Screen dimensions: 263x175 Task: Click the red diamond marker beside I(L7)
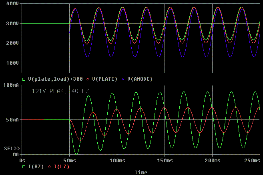[50, 167]
